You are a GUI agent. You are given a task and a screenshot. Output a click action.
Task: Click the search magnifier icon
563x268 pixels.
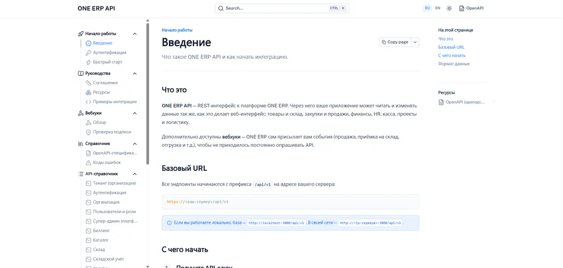(x=221, y=8)
